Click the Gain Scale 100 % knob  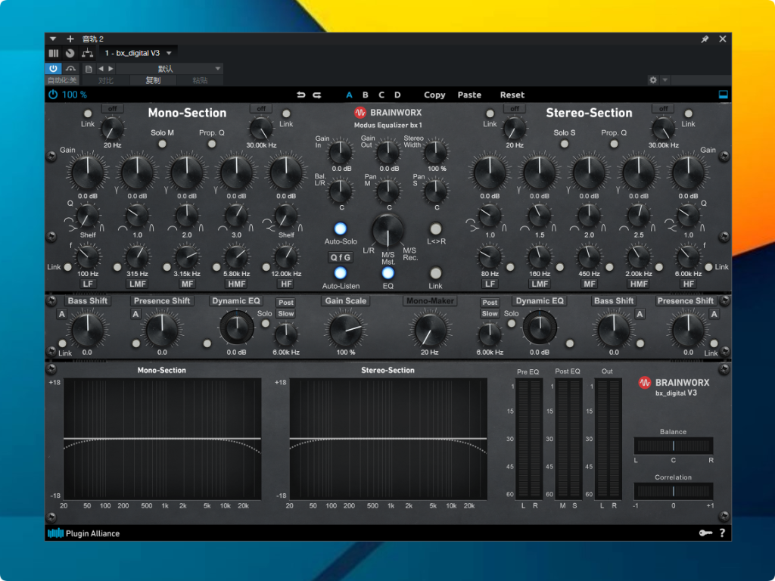(x=345, y=330)
